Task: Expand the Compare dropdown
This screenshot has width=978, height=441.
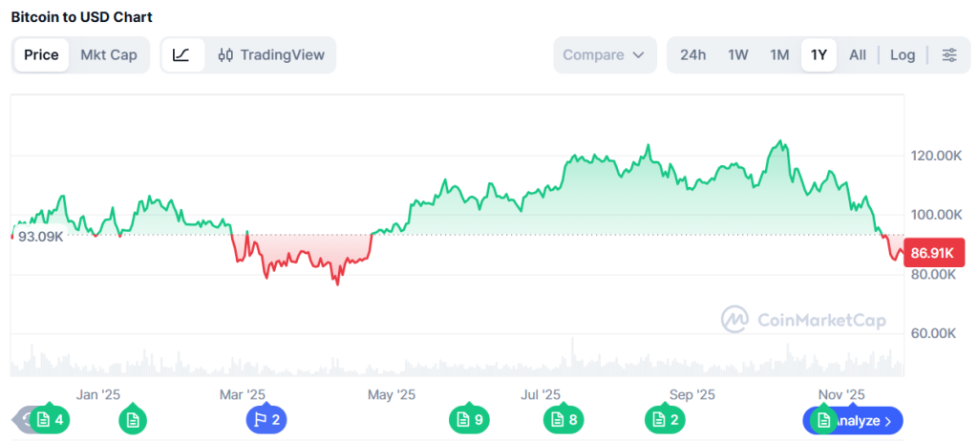Action: (605, 55)
